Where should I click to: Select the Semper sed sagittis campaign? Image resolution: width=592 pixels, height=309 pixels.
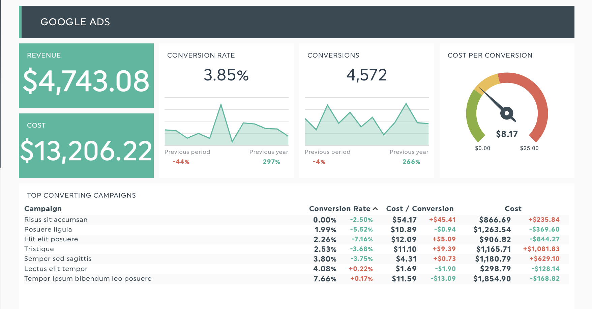coord(58,259)
